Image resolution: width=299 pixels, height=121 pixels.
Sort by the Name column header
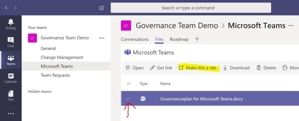165,84
